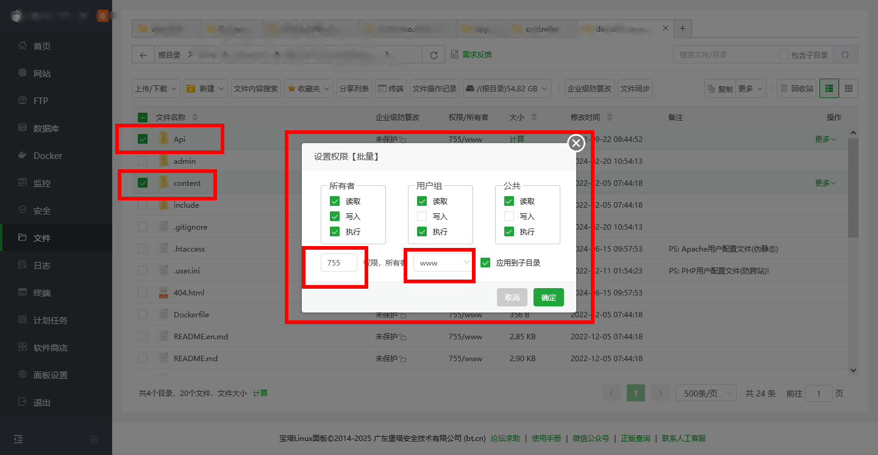The height and width of the screenshot is (455, 878).
Task: Click the 计划任务 schedule icon
Action: (23, 320)
